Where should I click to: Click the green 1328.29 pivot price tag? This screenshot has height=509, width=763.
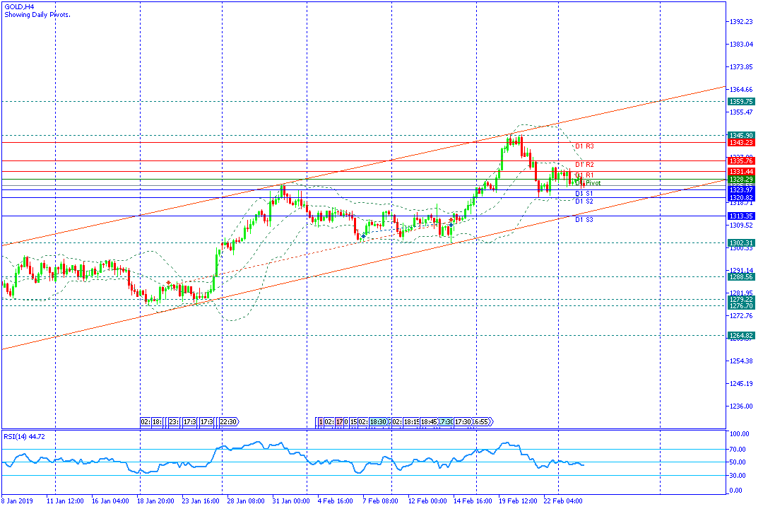741,180
